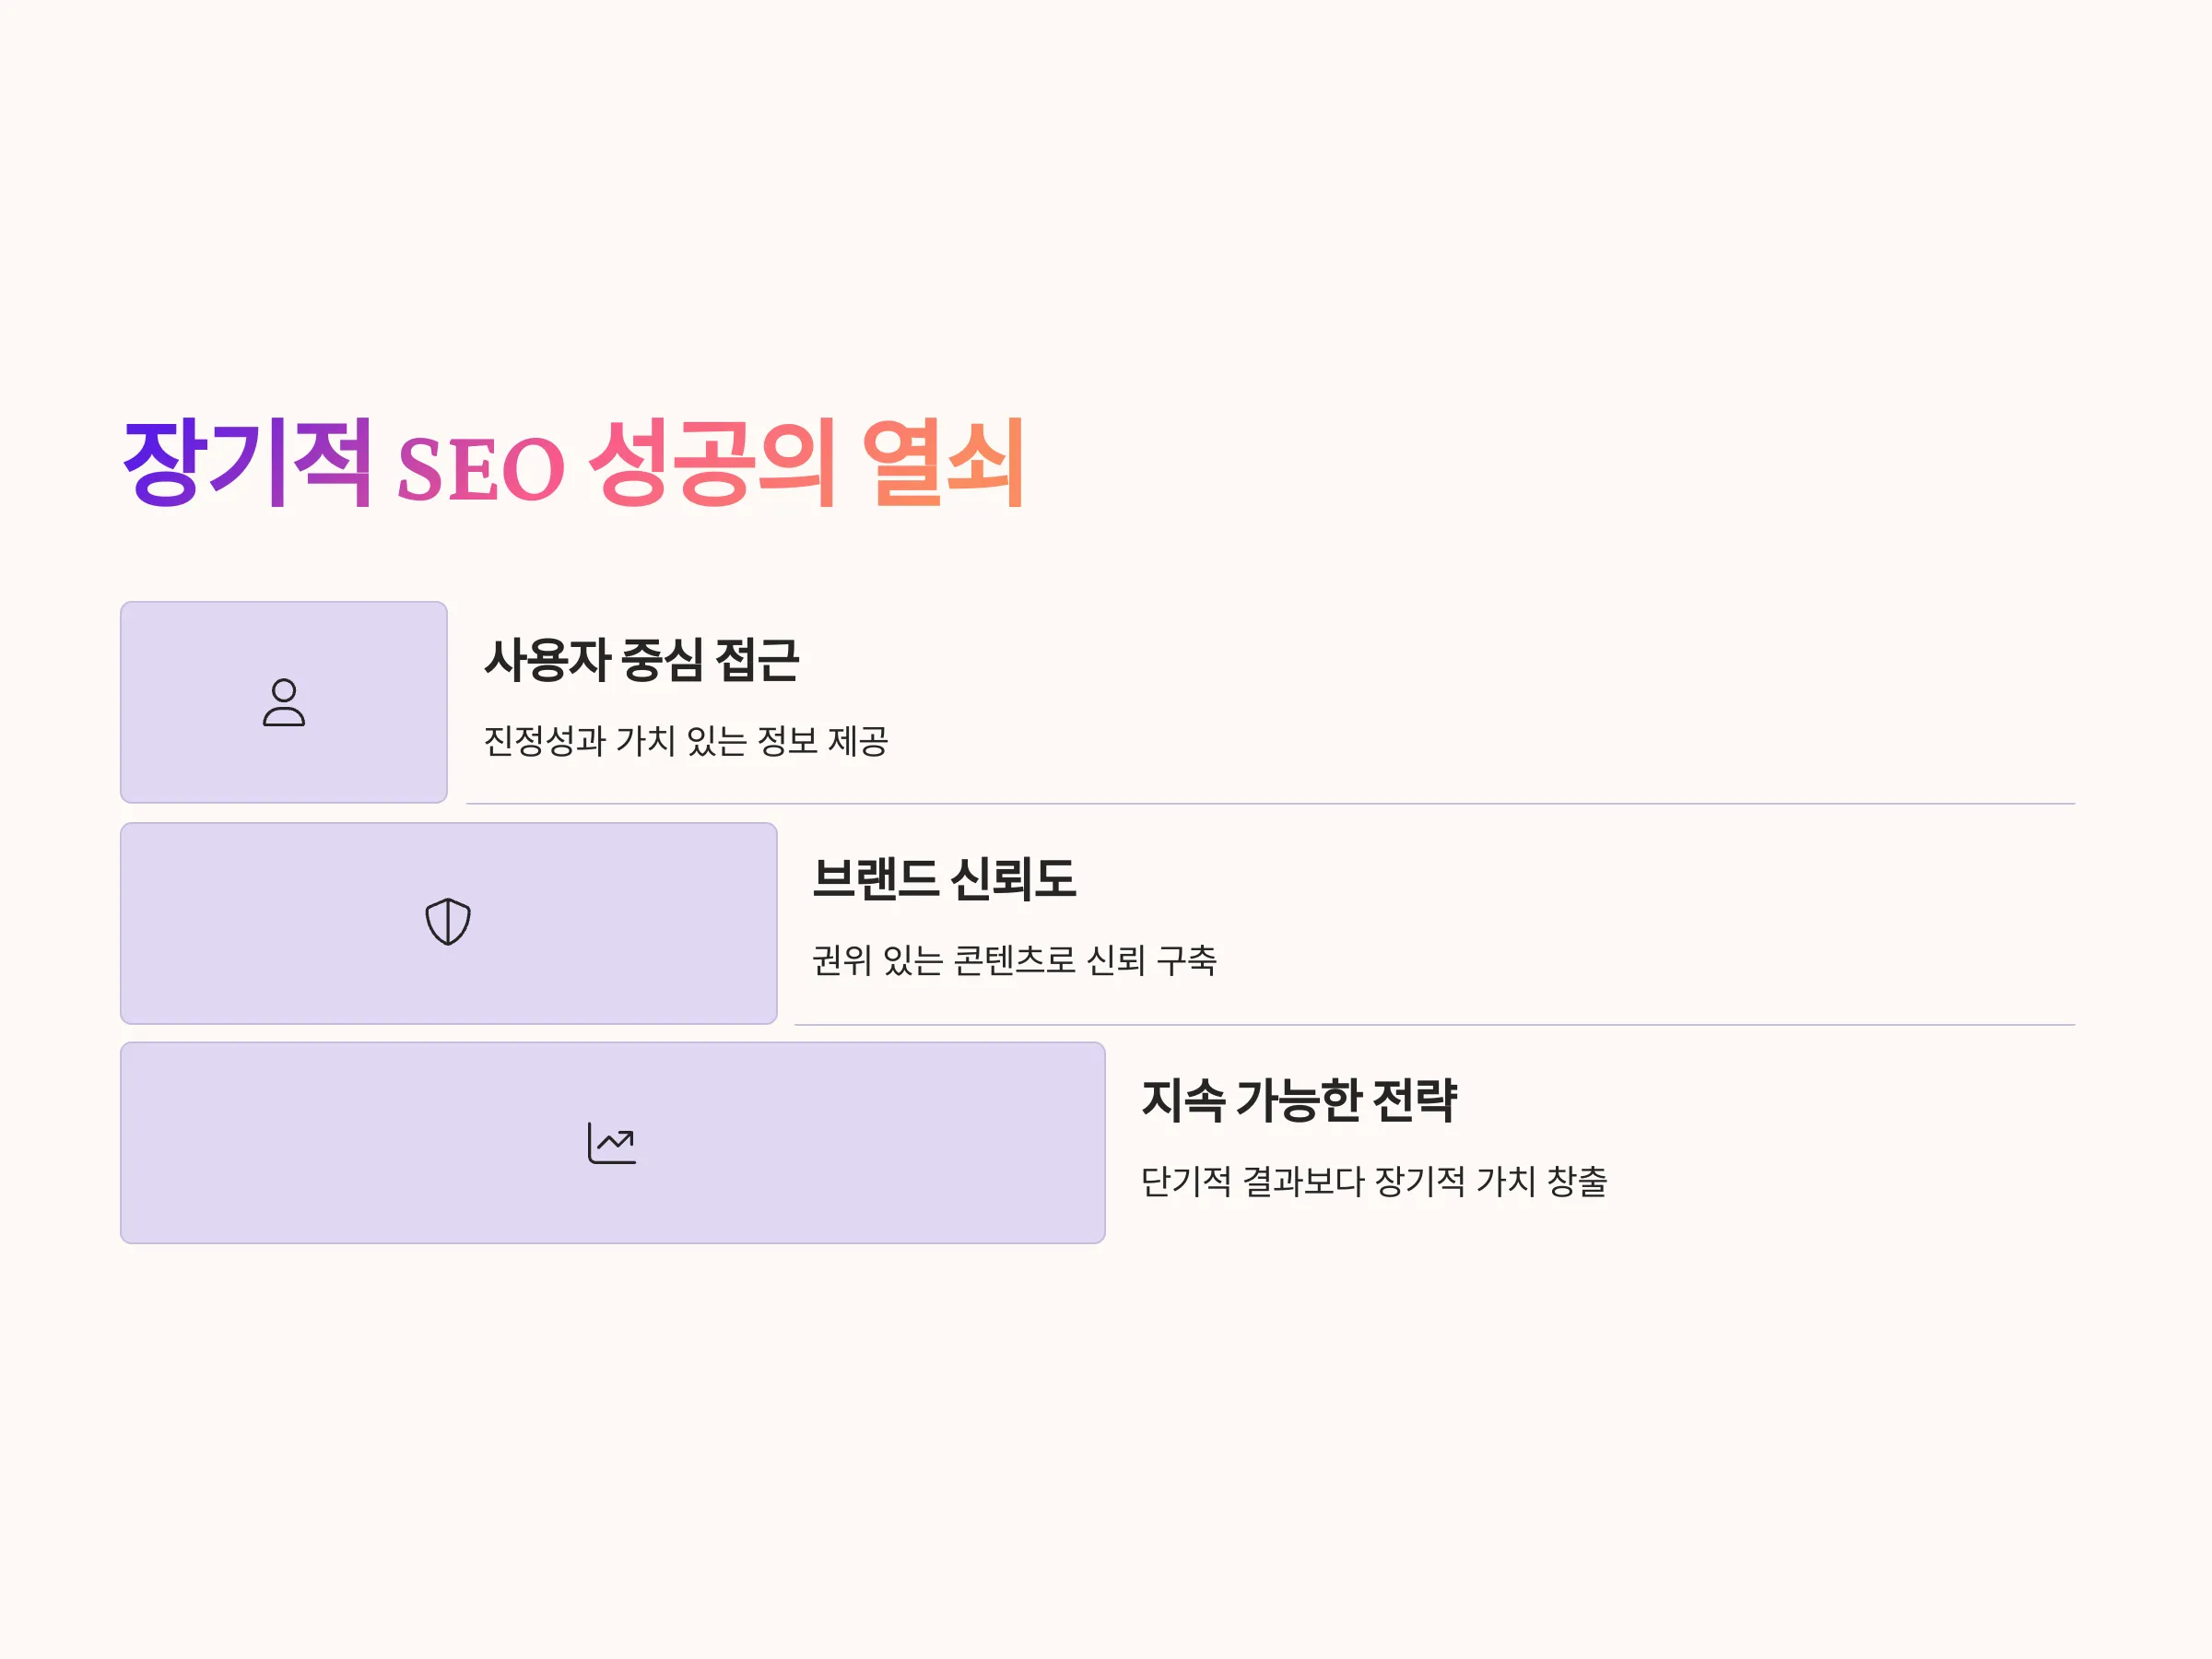Select the heading 브랜드 신뢰도
2212x1659 pixels.
click(943, 880)
